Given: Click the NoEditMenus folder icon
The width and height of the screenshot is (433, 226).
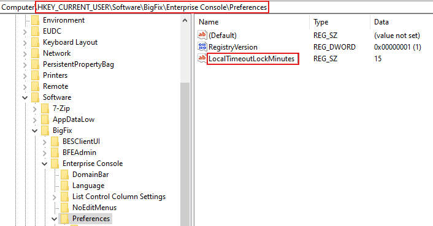Looking at the screenshot, I should 64,208.
